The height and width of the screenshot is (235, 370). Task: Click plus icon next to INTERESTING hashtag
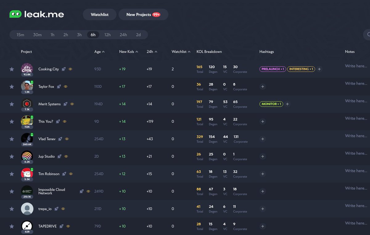coord(319,69)
